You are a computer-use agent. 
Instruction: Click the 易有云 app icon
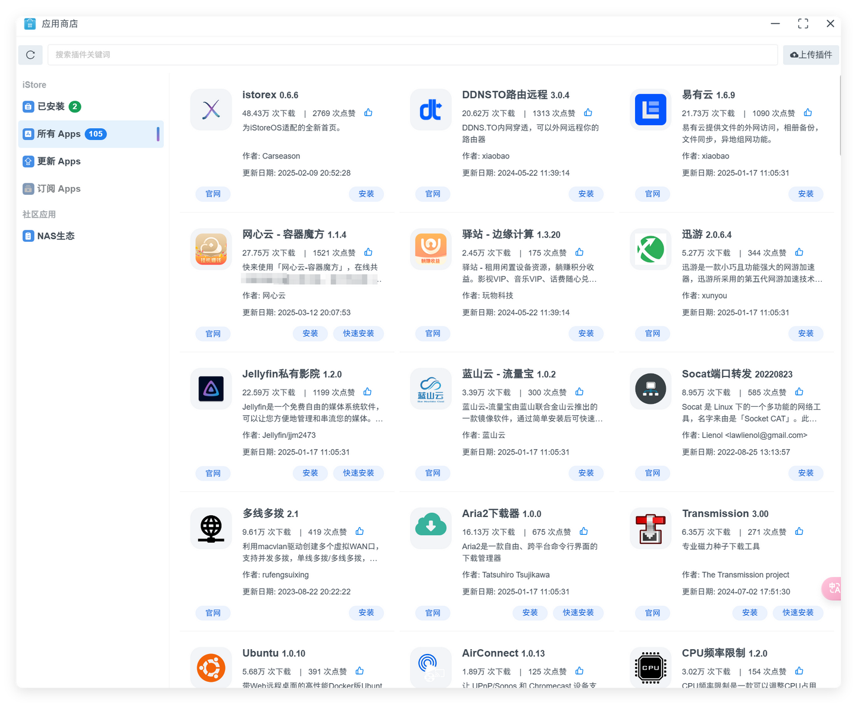(650, 110)
